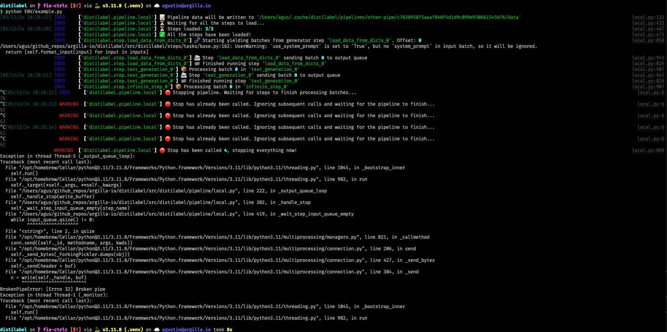667x332 pixels.
Task: Click timestamp '[05/13/24 10:28:17]'
Action: [25, 17]
